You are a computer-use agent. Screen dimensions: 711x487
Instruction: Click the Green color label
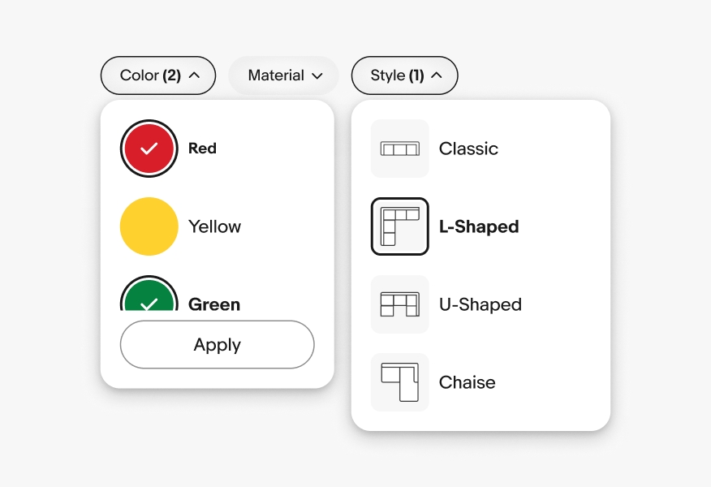pos(214,304)
